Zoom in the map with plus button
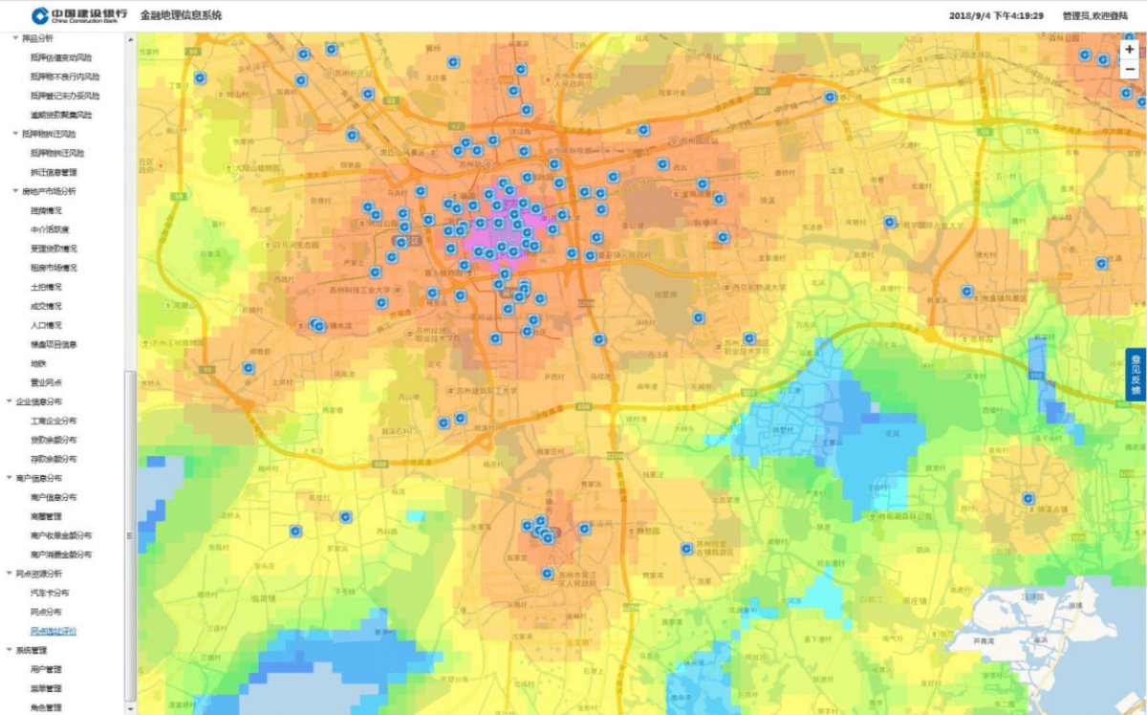Viewport: 1147px width, 715px height. (x=1130, y=49)
